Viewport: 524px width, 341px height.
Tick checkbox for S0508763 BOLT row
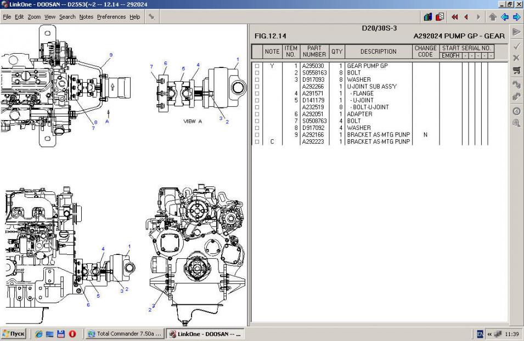257,121
